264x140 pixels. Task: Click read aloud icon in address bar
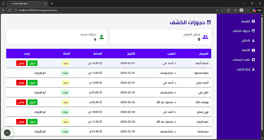tap(217, 10)
